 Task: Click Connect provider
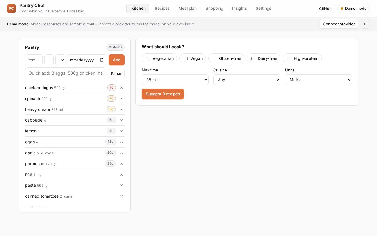click(x=339, y=24)
